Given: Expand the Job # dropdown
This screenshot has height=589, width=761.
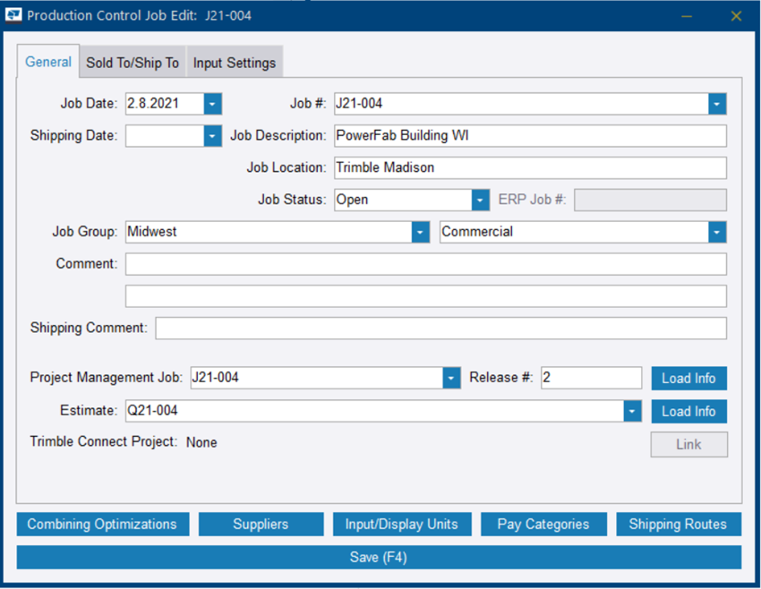Looking at the screenshot, I should click(x=716, y=103).
